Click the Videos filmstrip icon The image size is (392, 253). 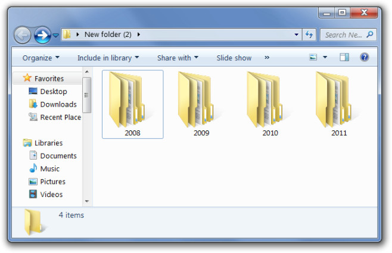33,194
